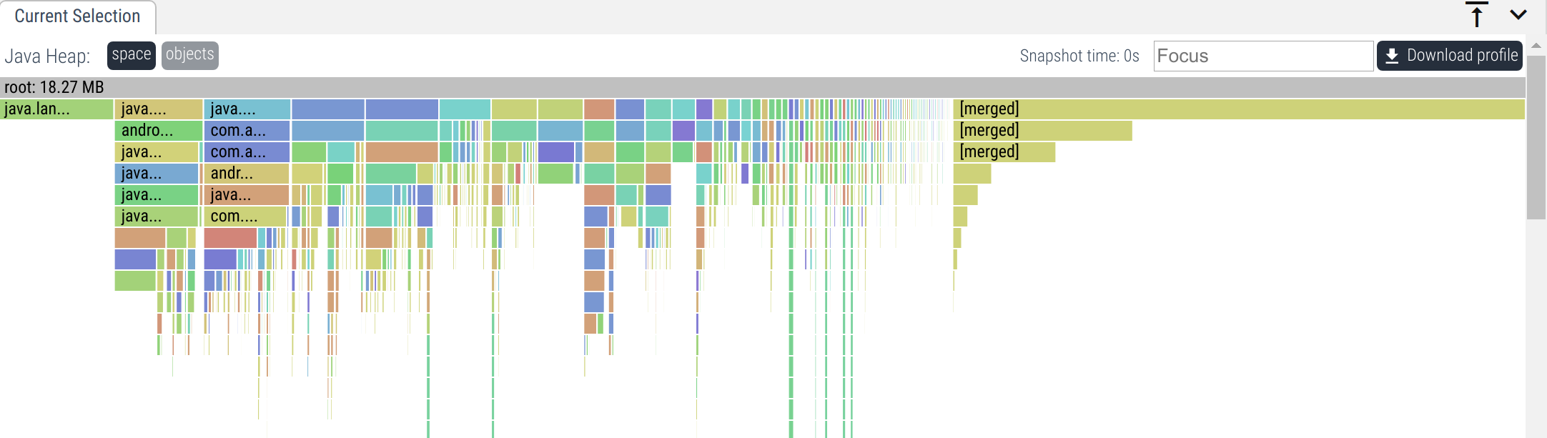The height and width of the screenshot is (438, 1547).
Task: Select the widest top-row [merged] node
Action: (x=1238, y=109)
